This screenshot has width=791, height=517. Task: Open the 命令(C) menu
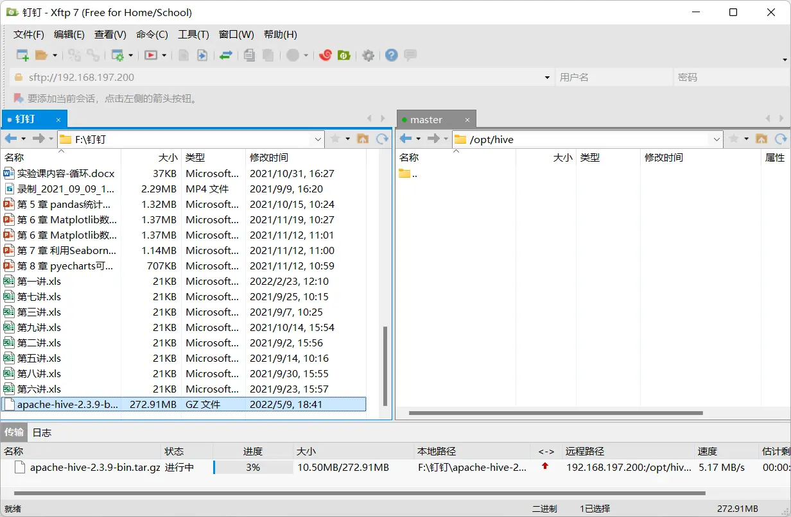152,35
